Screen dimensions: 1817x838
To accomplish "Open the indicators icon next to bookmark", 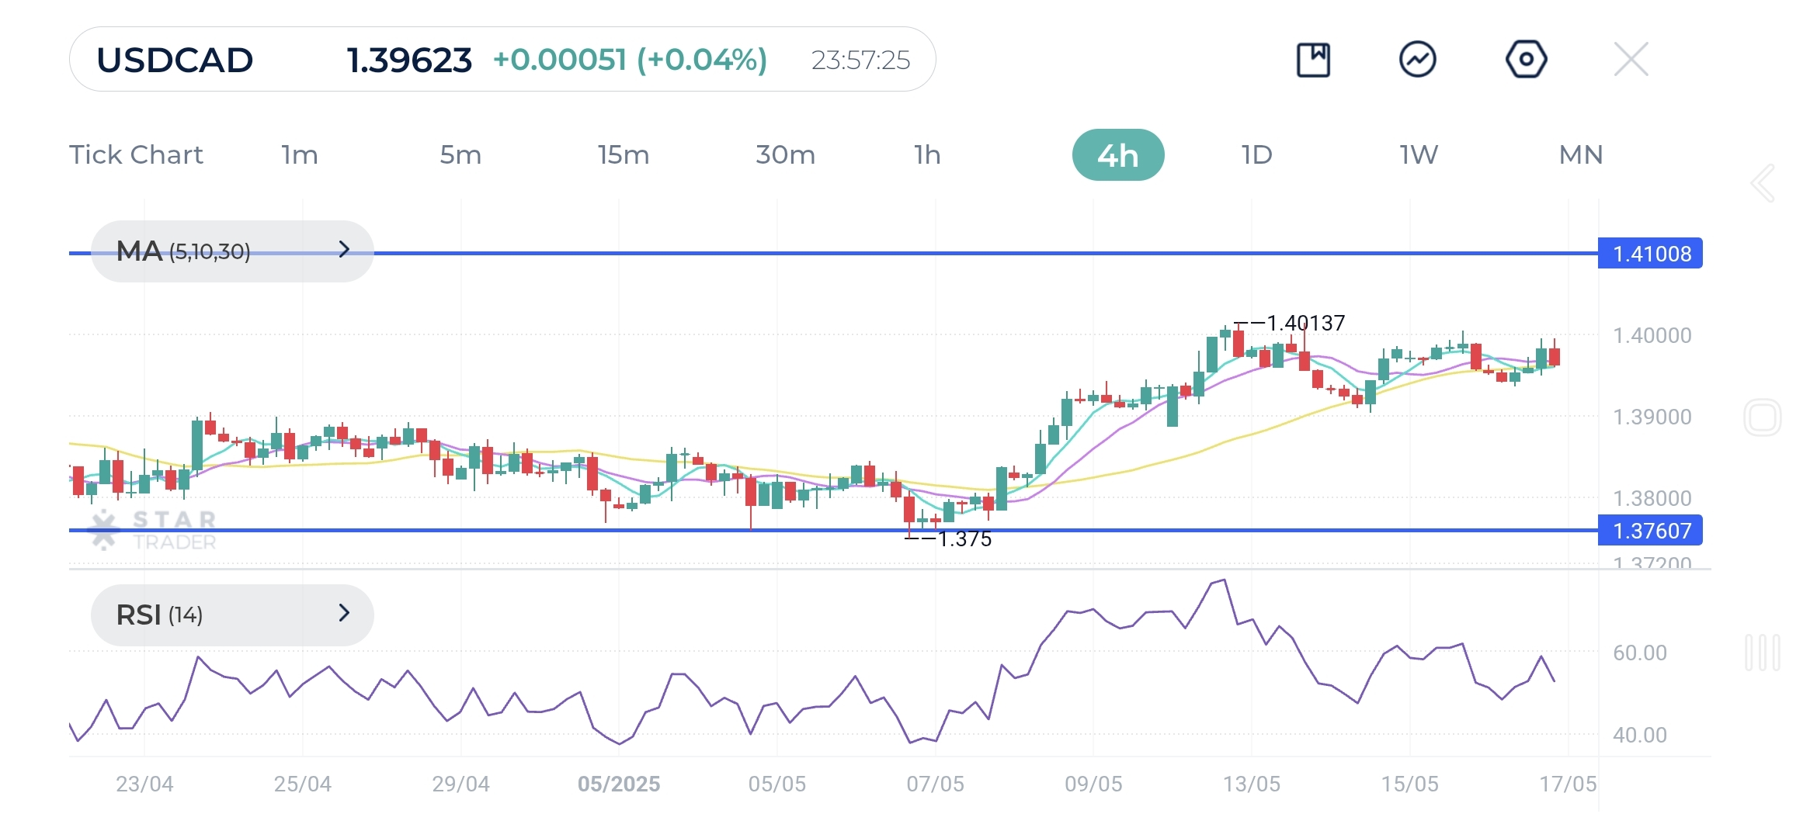I will coord(1419,58).
